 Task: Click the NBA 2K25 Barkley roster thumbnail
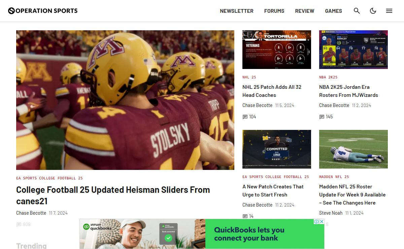point(353,49)
